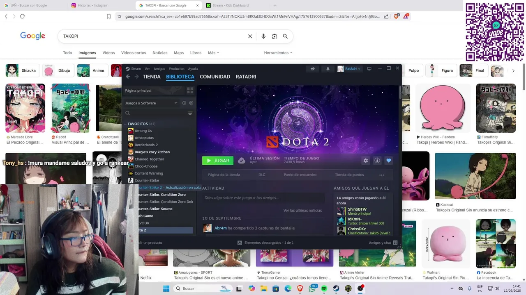Open library advanced filter options
Image resolution: width=526 pixels, height=295 pixels.
tap(190, 113)
